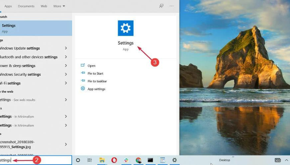
Task: Open App settings option
Action: [x=97, y=89]
